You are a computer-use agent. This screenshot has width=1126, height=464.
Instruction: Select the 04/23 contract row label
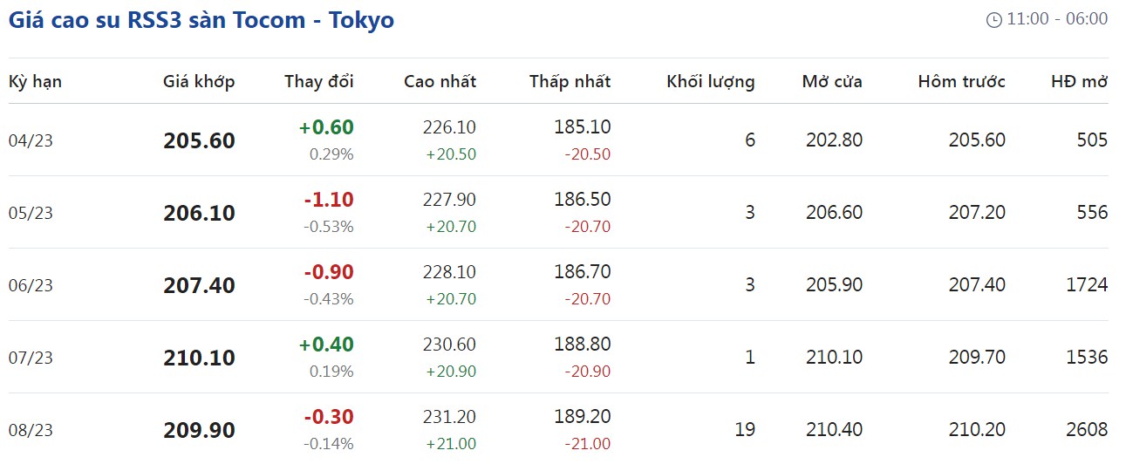[31, 140]
